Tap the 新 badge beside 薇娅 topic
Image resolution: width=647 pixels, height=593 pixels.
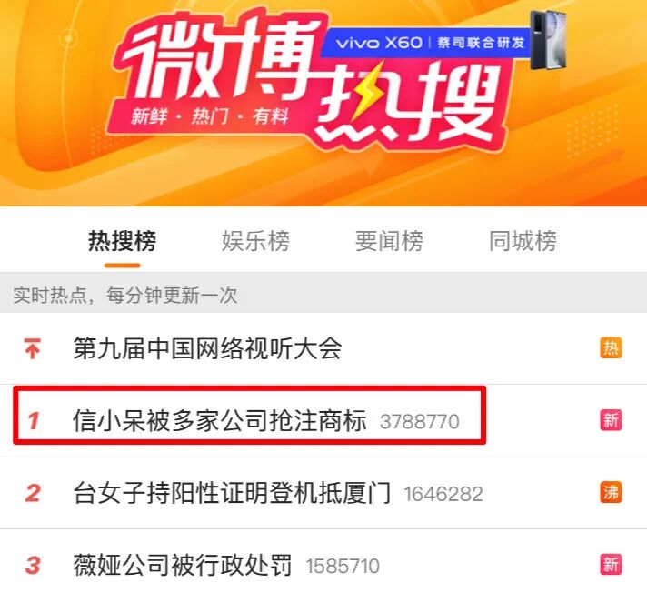611,565
